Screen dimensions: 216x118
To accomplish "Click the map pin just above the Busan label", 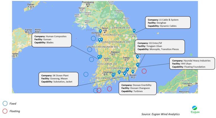I will click(133, 72).
